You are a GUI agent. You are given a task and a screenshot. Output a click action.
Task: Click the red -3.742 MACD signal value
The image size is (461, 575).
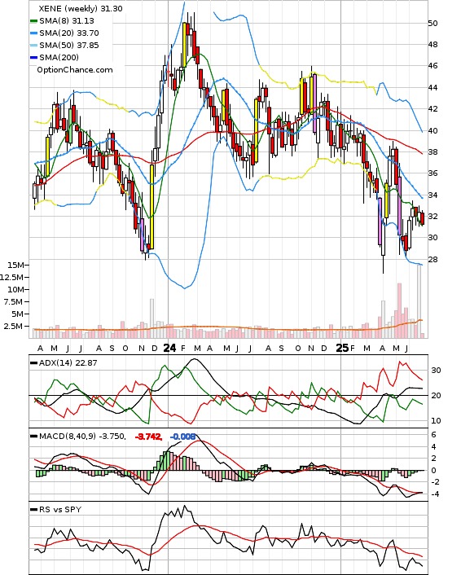[x=148, y=437]
